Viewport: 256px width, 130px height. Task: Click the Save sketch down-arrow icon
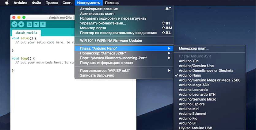43,25
